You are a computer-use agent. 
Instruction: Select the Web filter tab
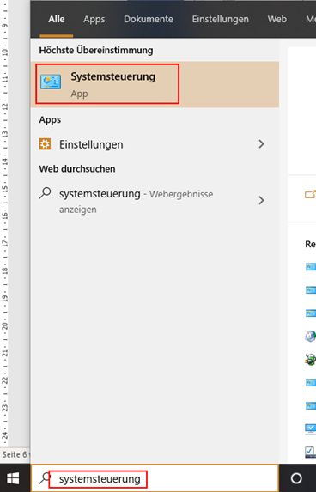(x=277, y=19)
